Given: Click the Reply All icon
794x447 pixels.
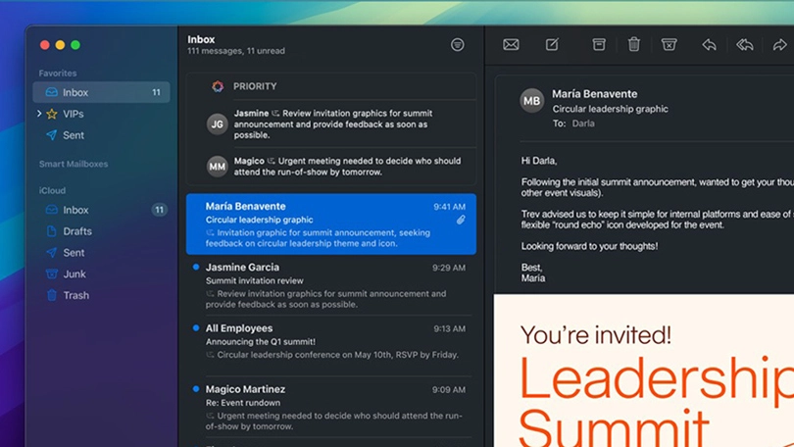Looking at the screenshot, I should click(x=745, y=45).
